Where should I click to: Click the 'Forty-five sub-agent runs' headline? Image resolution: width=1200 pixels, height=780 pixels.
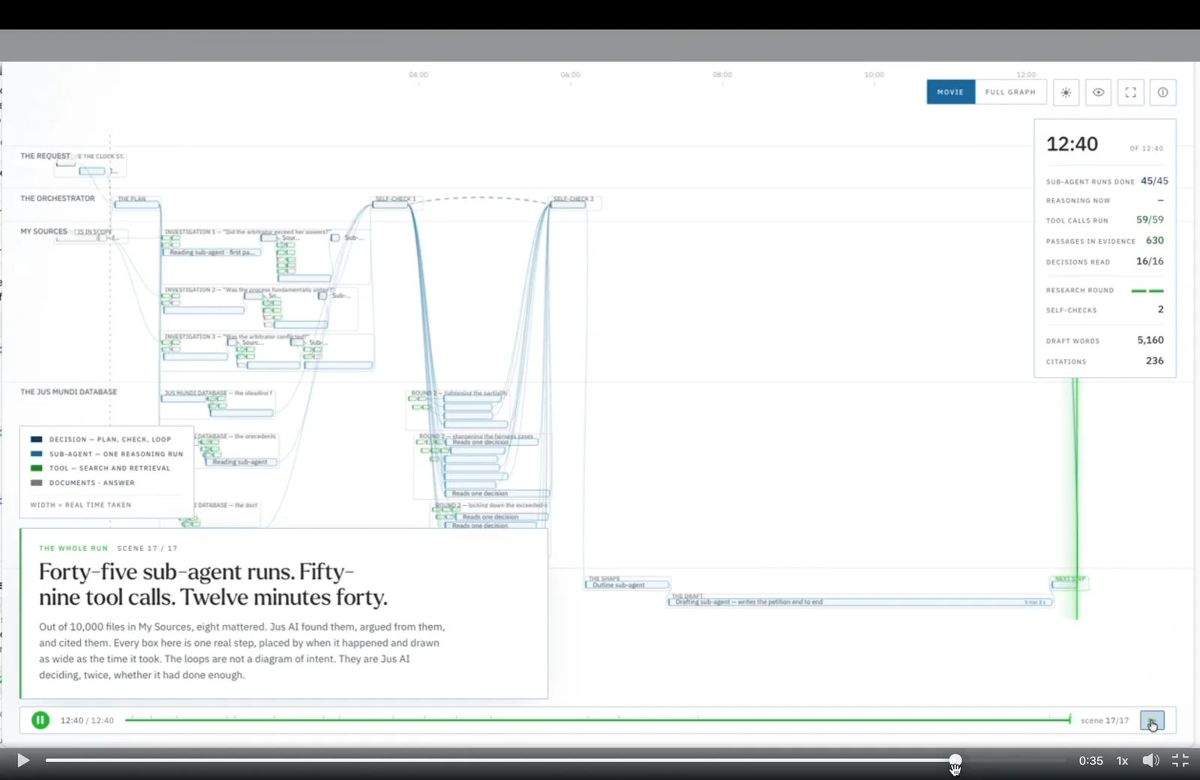(x=213, y=584)
